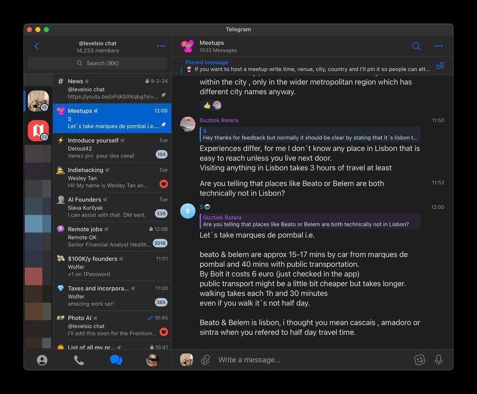477x394 pixels.
Task: Open the @levelsio chat more options menu
Action: click(x=161, y=46)
